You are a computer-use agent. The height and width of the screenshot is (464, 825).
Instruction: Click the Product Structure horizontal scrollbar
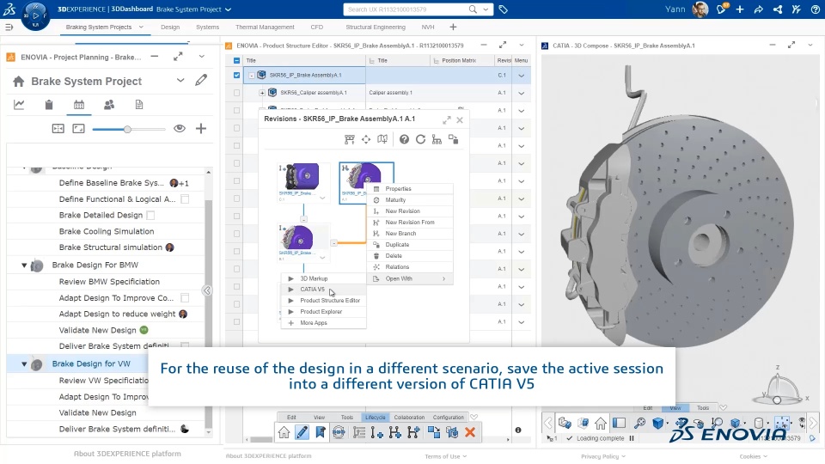tap(260, 439)
